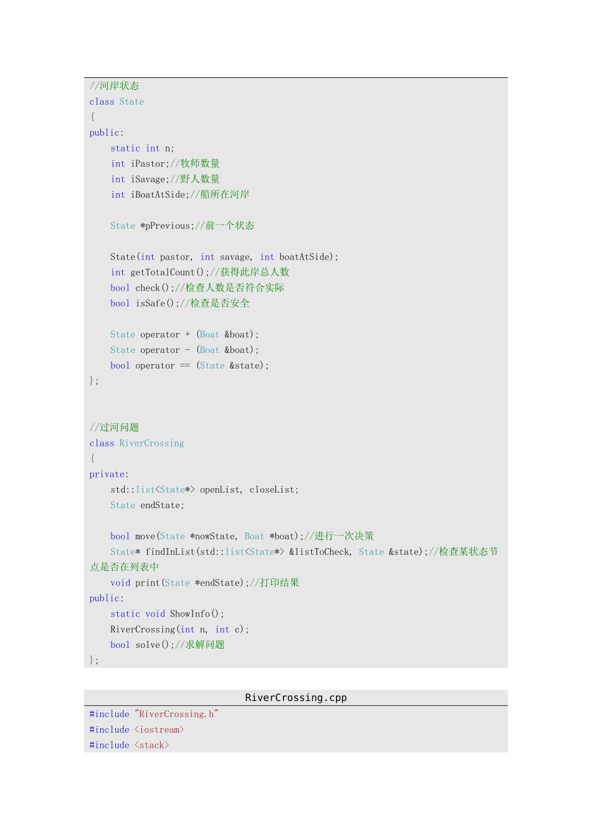Click the constructor line "State(int pastor, int savage, int boatAtSide);"
Screen dimensions: 592x838
coord(224,257)
